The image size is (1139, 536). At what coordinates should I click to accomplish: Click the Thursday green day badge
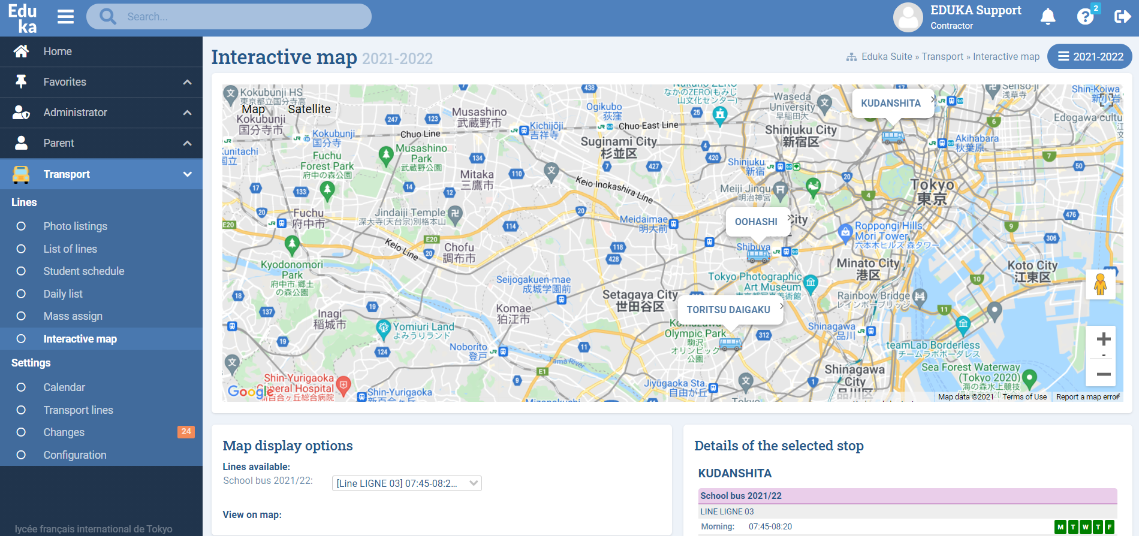click(1098, 527)
